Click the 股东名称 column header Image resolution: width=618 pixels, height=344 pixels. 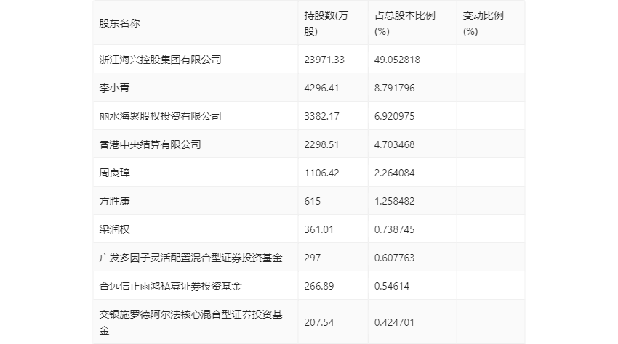point(119,22)
